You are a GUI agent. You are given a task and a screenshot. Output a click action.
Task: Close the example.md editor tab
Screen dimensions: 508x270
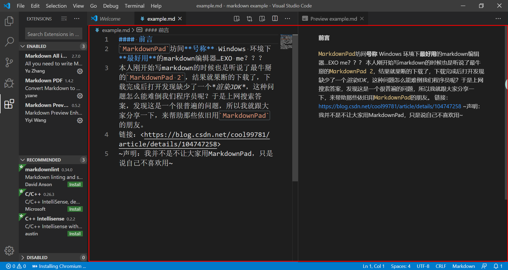pyautogui.click(x=180, y=19)
